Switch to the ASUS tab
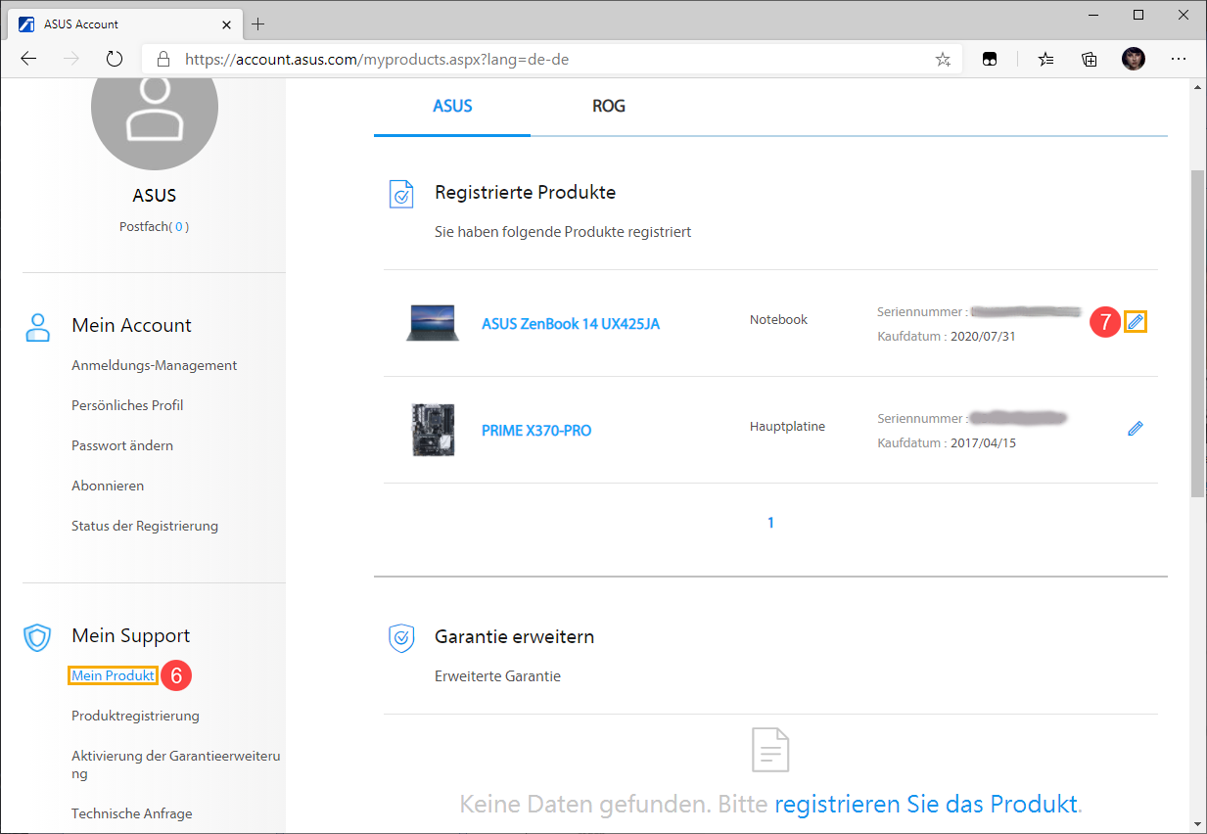Viewport: 1207px width, 834px height. 452,106
